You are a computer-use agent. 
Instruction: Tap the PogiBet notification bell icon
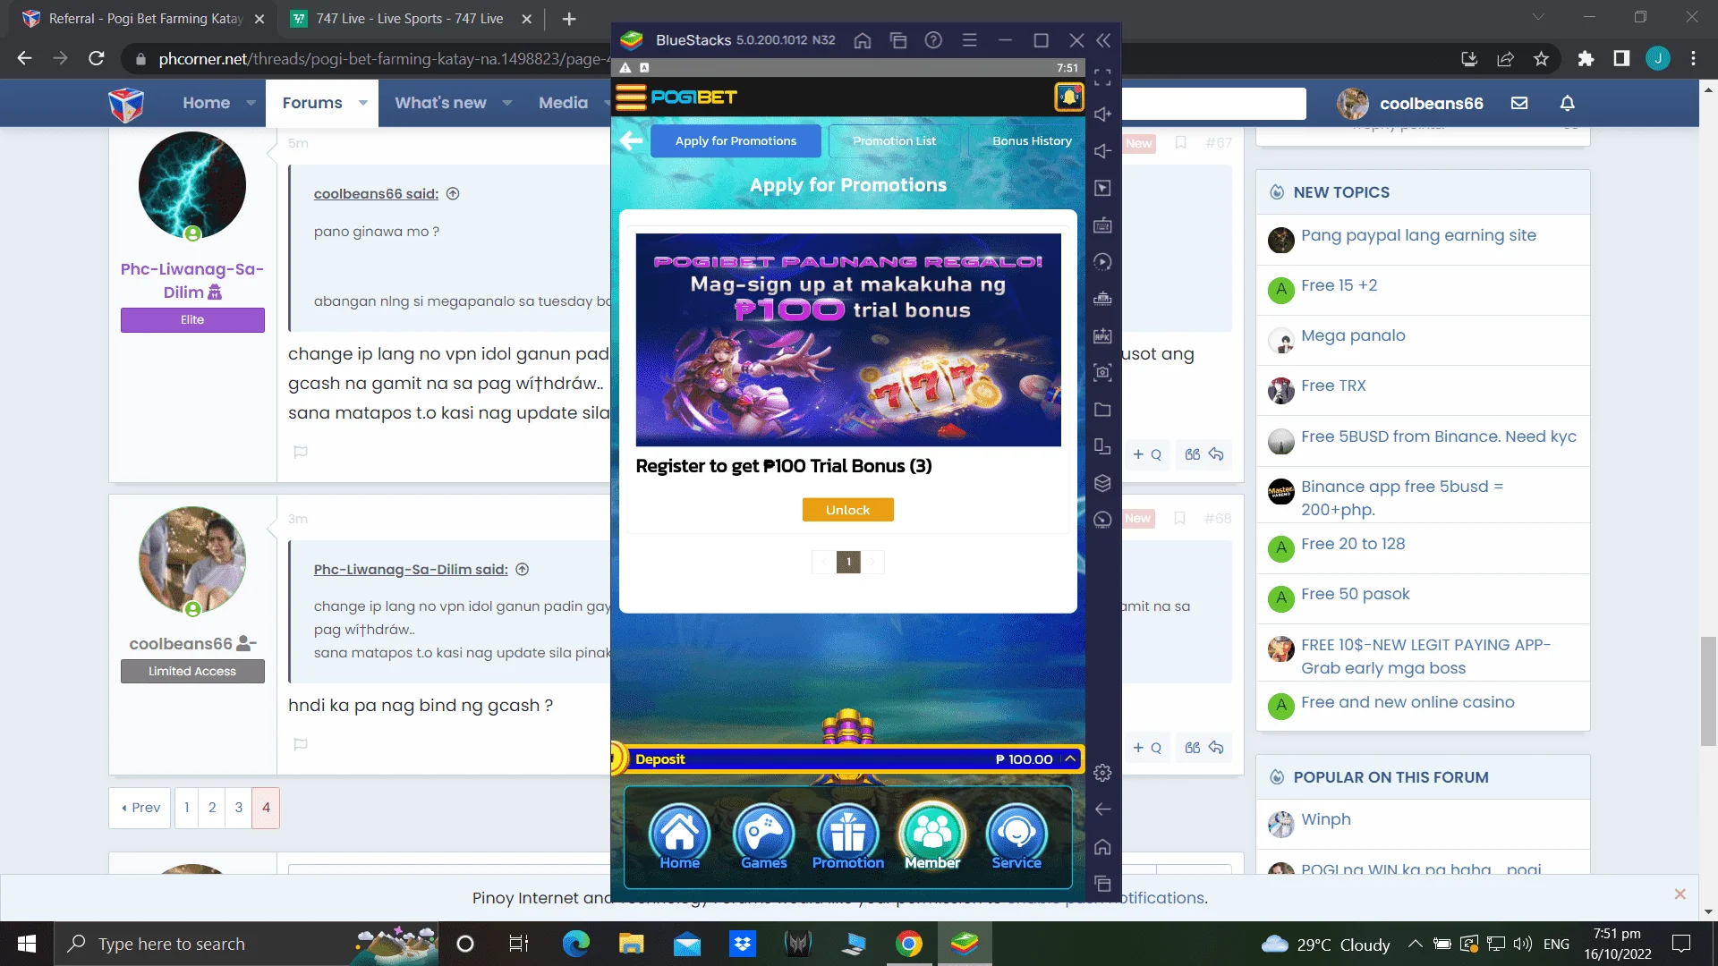click(x=1068, y=97)
